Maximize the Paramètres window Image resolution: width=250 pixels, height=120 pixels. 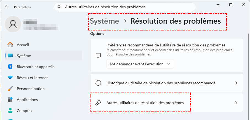click(x=231, y=5)
